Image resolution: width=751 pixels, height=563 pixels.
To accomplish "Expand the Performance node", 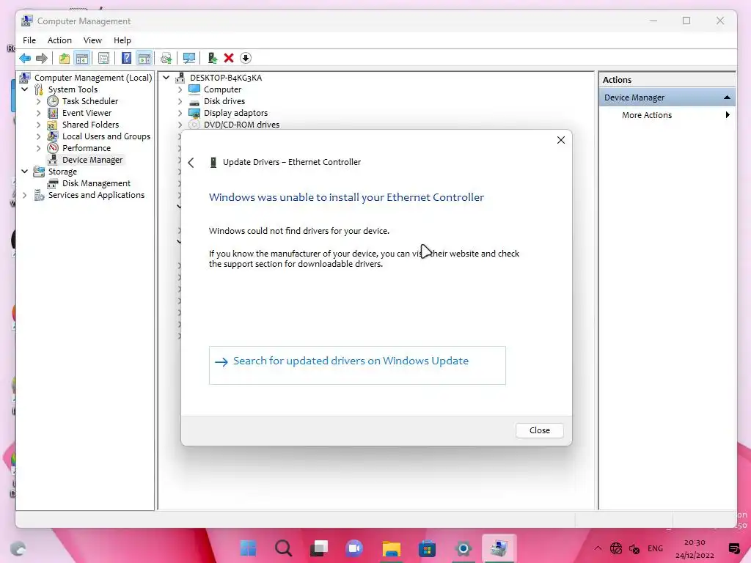I will click(39, 148).
